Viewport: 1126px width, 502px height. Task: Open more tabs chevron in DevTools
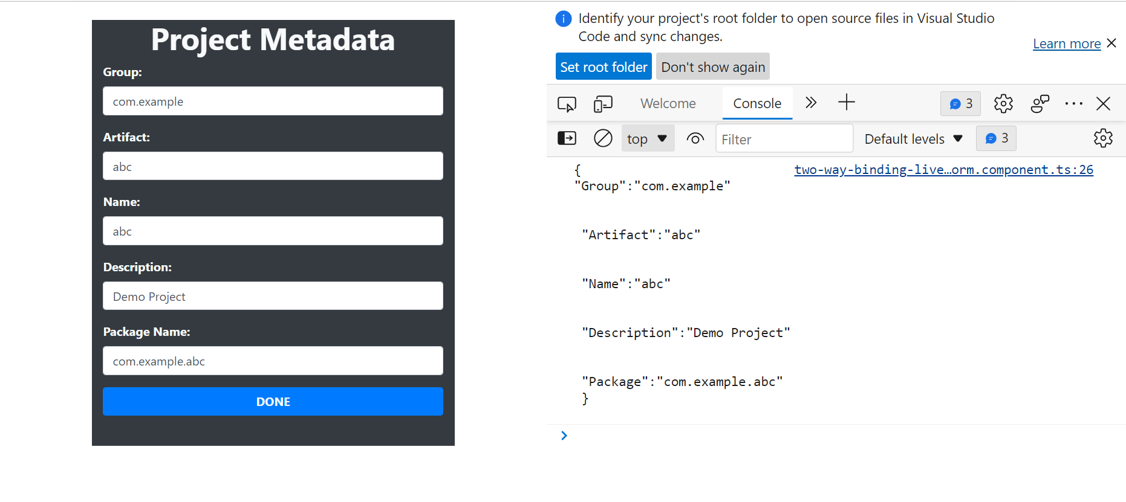point(811,103)
